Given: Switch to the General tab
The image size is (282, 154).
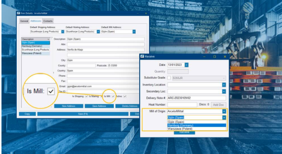Looking at the screenshot, I should tap(24, 21).
